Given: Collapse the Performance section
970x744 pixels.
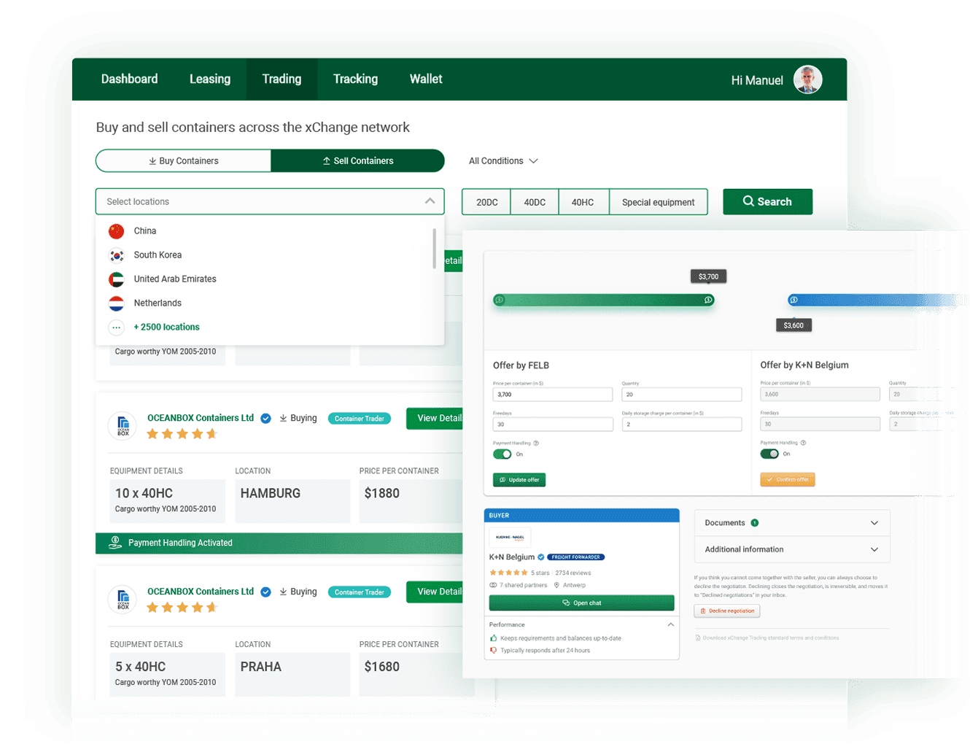Looking at the screenshot, I should [x=670, y=624].
